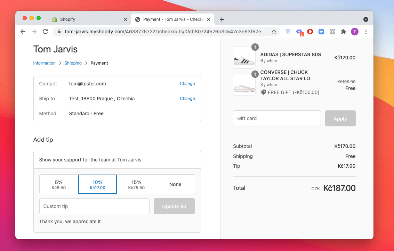Image resolution: width=394 pixels, height=251 pixels.
Task: Click the address bar URL
Action: coord(164,32)
